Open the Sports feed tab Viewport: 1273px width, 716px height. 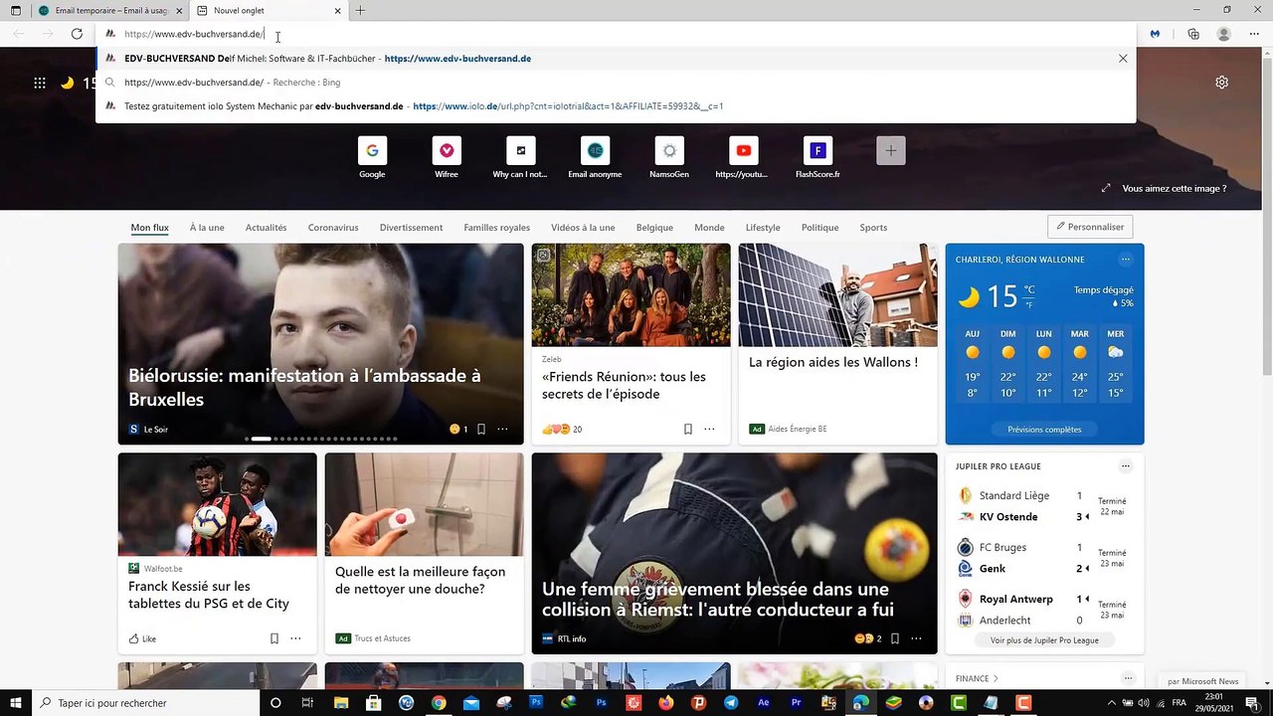pos(873,228)
